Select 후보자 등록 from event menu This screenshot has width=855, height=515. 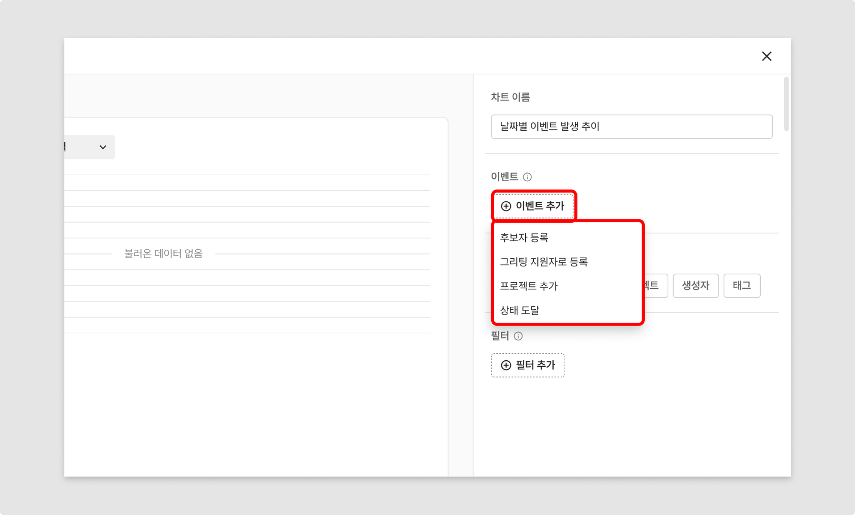tap(524, 238)
